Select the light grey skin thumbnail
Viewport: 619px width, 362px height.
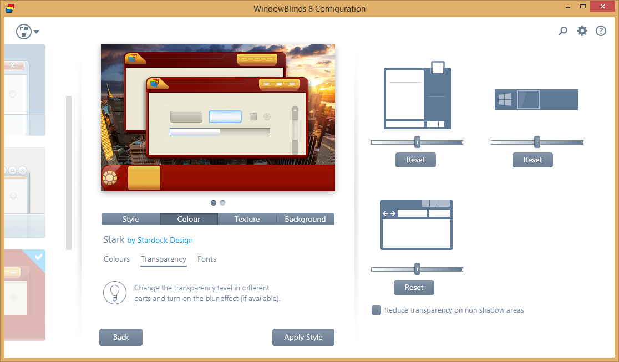pyautogui.click(x=26, y=193)
